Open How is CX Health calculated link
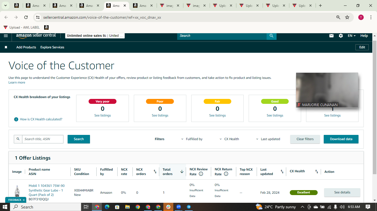The height and width of the screenshot is (211, 377). 41,119
